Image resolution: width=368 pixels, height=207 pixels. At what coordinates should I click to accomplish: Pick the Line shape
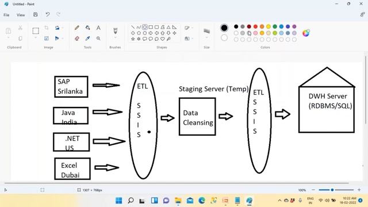click(x=133, y=27)
